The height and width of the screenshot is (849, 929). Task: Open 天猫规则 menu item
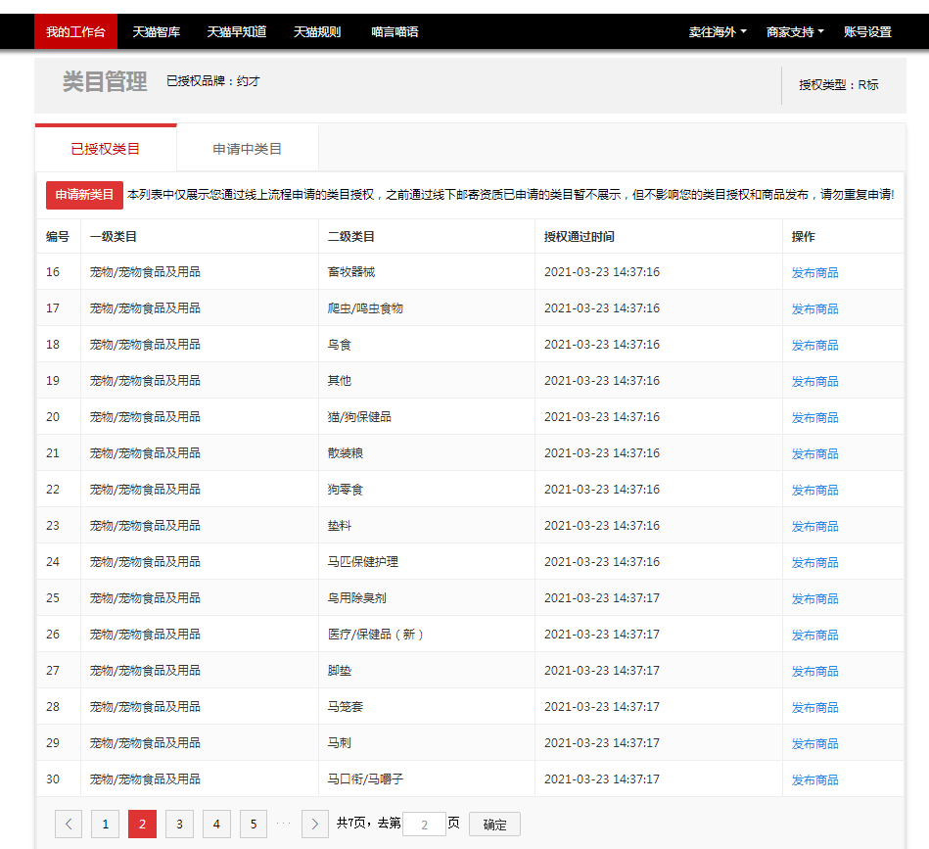(x=317, y=32)
